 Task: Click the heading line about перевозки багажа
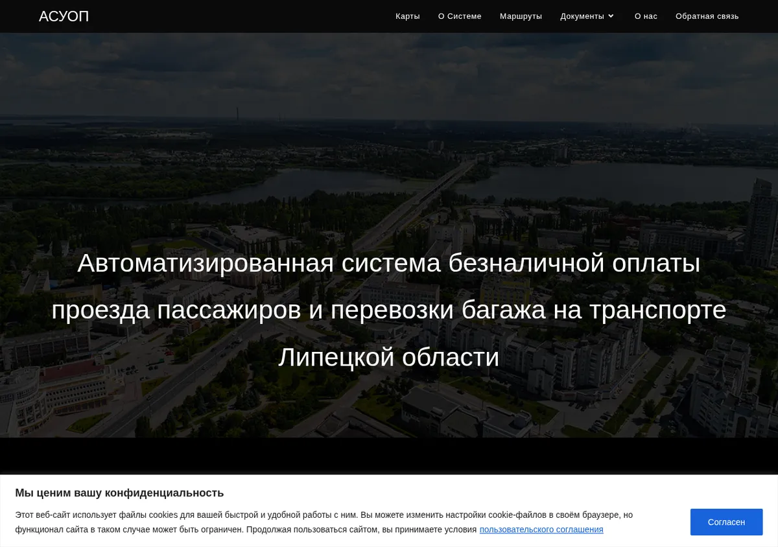(x=389, y=310)
